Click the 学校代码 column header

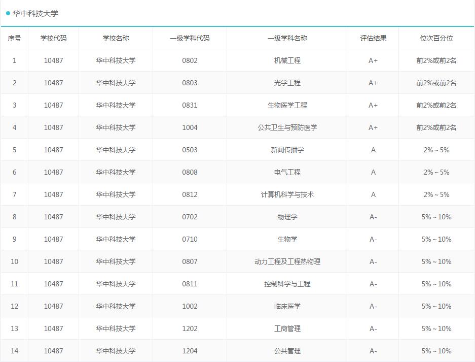(53, 38)
